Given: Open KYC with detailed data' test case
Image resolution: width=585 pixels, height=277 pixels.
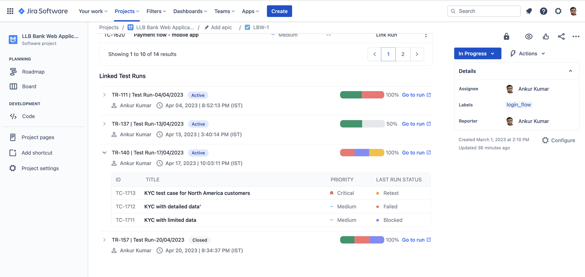Looking at the screenshot, I should pyautogui.click(x=173, y=207).
